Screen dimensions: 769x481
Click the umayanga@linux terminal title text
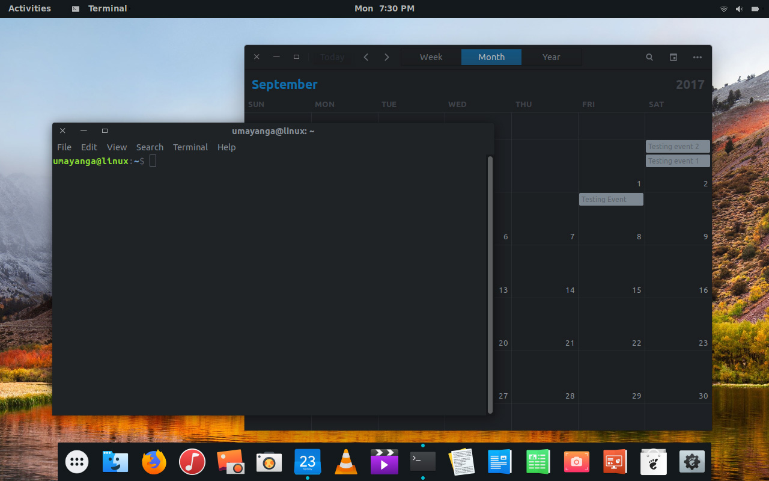tap(273, 131)
